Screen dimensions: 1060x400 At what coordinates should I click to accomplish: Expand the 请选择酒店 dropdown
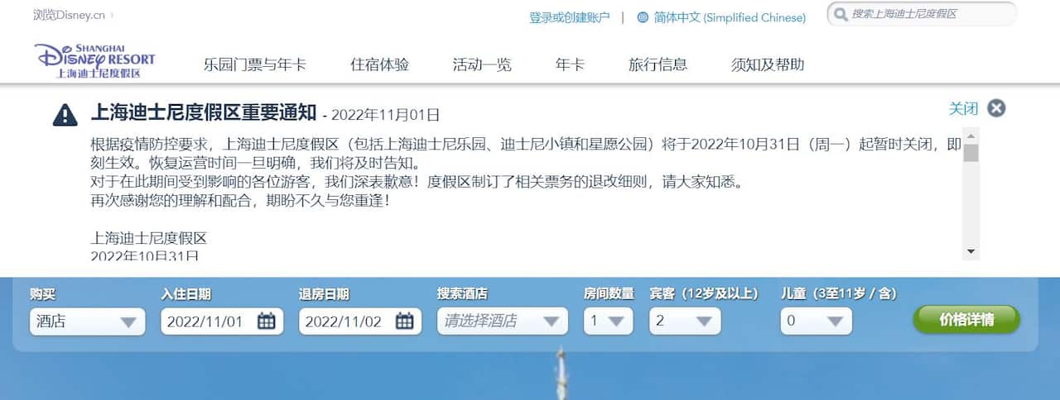pyautogui.click(x=503, y=321)
